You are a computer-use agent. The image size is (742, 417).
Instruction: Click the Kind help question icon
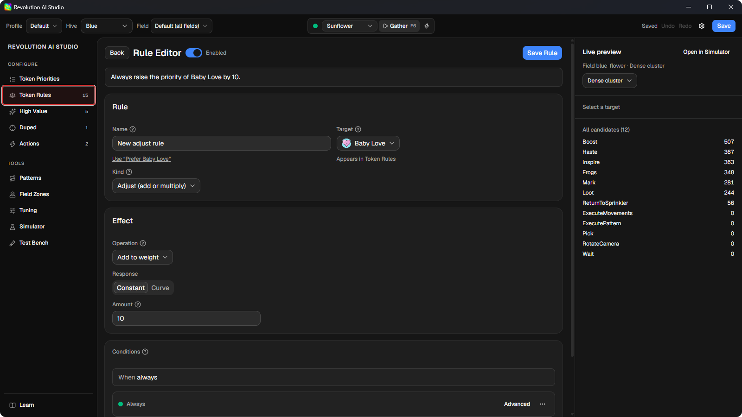click(129, 172)
